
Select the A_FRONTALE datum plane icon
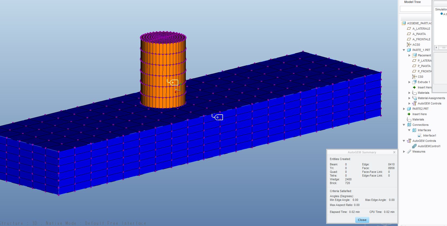(409, 39)
